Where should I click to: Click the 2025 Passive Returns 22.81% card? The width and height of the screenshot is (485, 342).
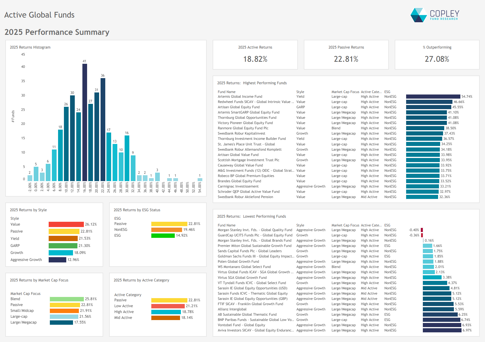pyautogui.click(x=346, y=55)
